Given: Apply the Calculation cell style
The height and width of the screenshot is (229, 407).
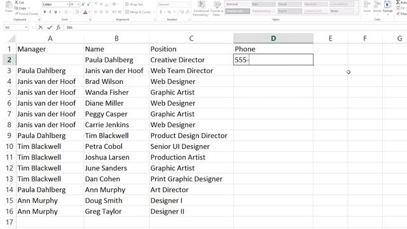Looking at the screenshot, I should coord(341,4).
